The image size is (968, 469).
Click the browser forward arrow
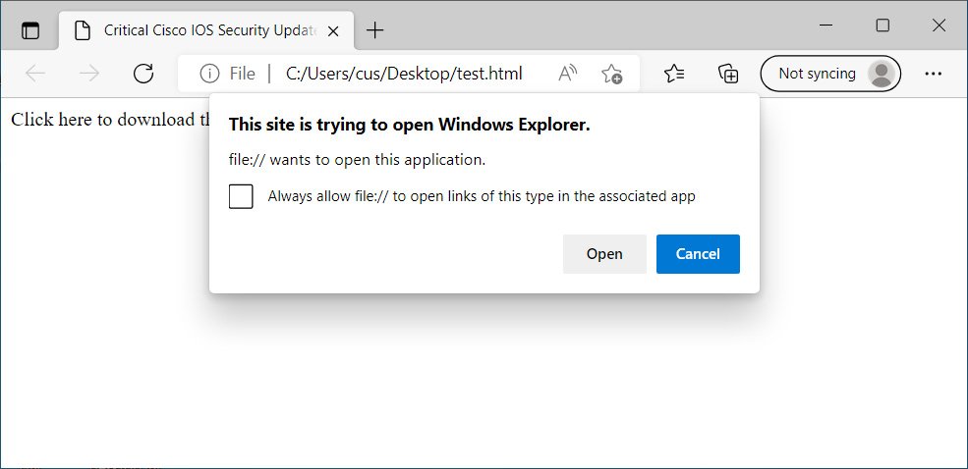pyautogui.click(x=89, y=74)
